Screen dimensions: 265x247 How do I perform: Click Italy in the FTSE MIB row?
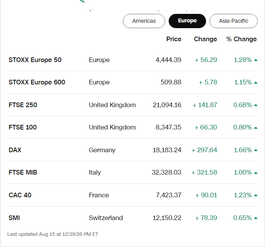tap(95, 172)
